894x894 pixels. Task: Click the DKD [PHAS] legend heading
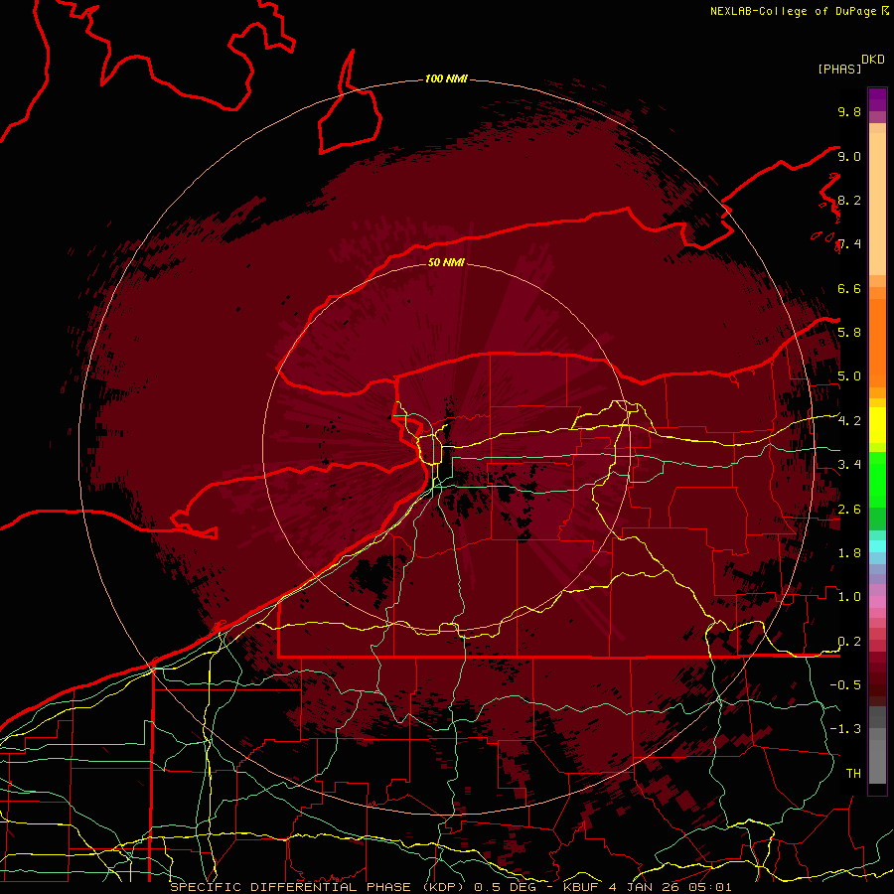click(x=850, y=65)
